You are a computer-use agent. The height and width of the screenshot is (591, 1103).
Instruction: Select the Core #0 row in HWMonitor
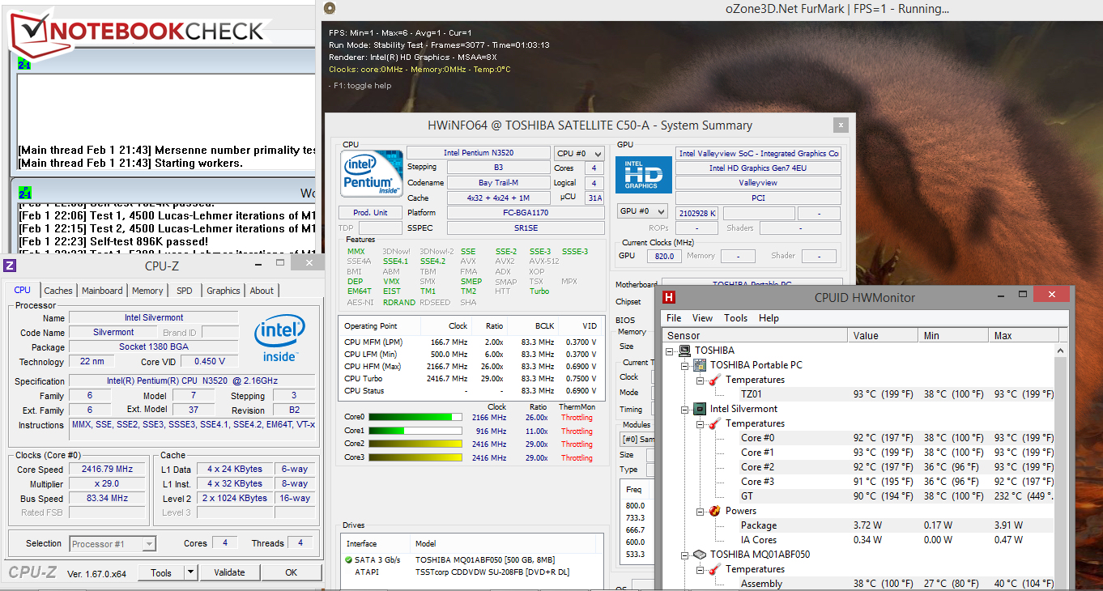click(x=860, y=438)
